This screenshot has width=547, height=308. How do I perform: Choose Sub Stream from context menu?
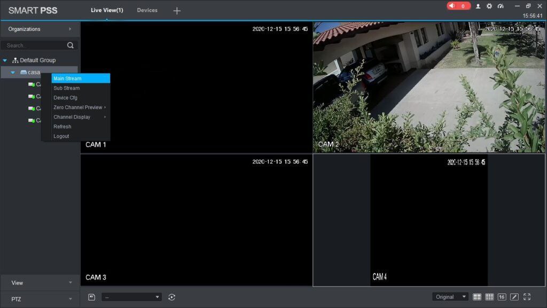click(67, 88)
